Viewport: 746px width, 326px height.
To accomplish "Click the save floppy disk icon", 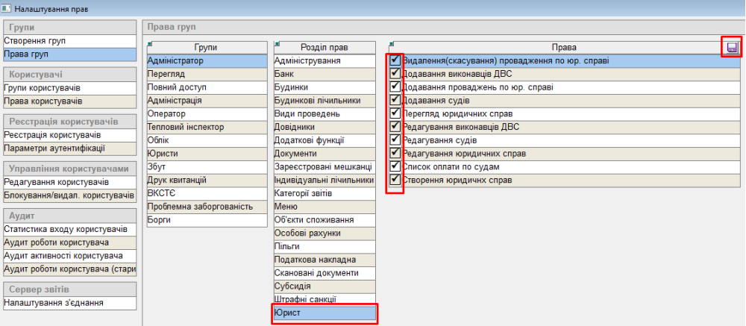I will point(732,48).
